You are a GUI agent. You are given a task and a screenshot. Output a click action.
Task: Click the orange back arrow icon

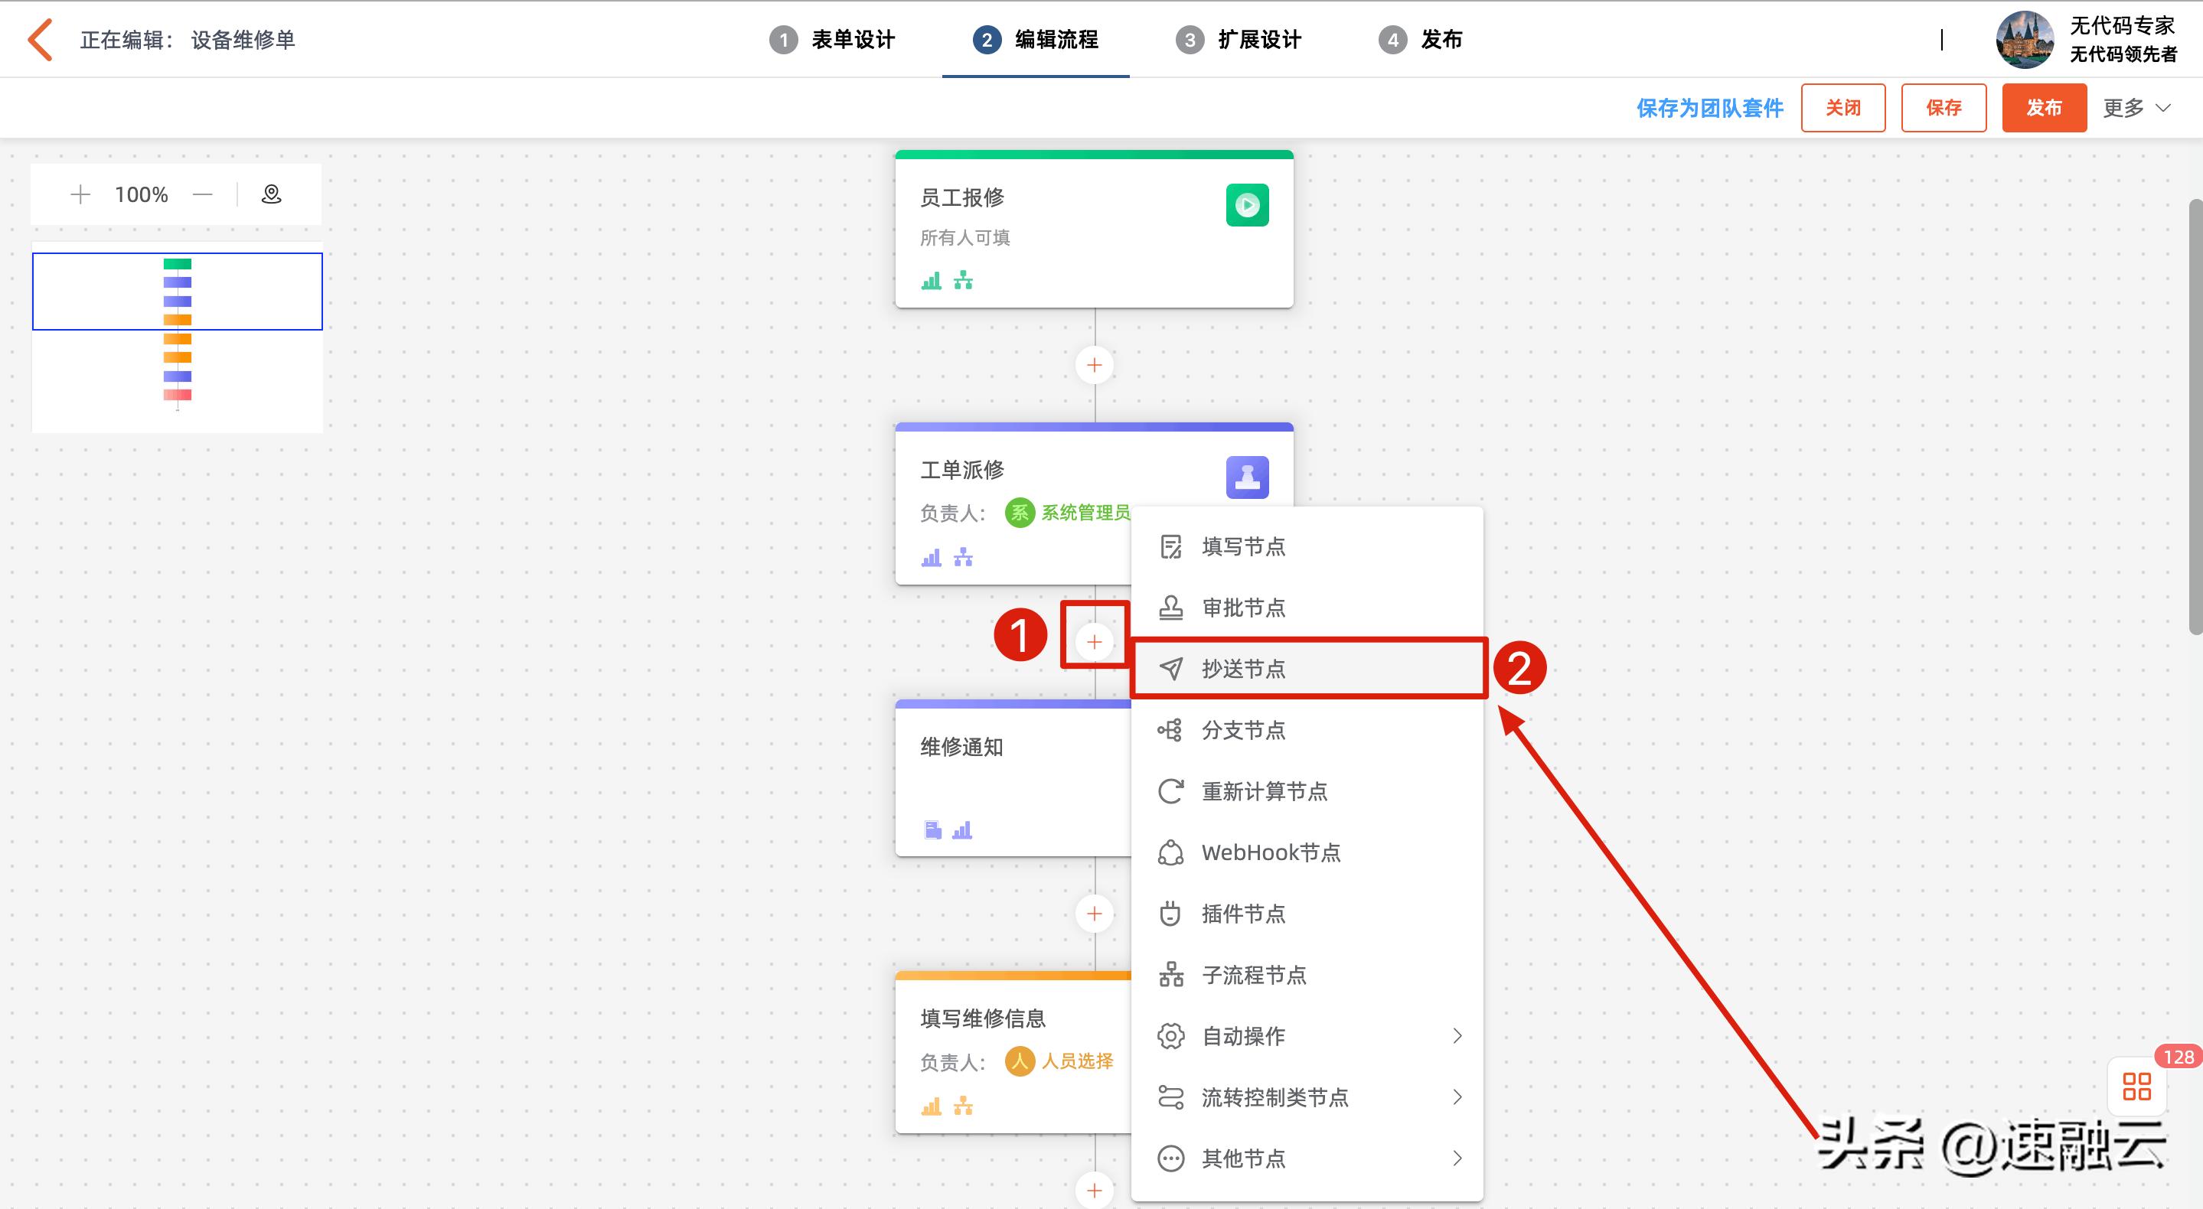[x=38, y=38]
